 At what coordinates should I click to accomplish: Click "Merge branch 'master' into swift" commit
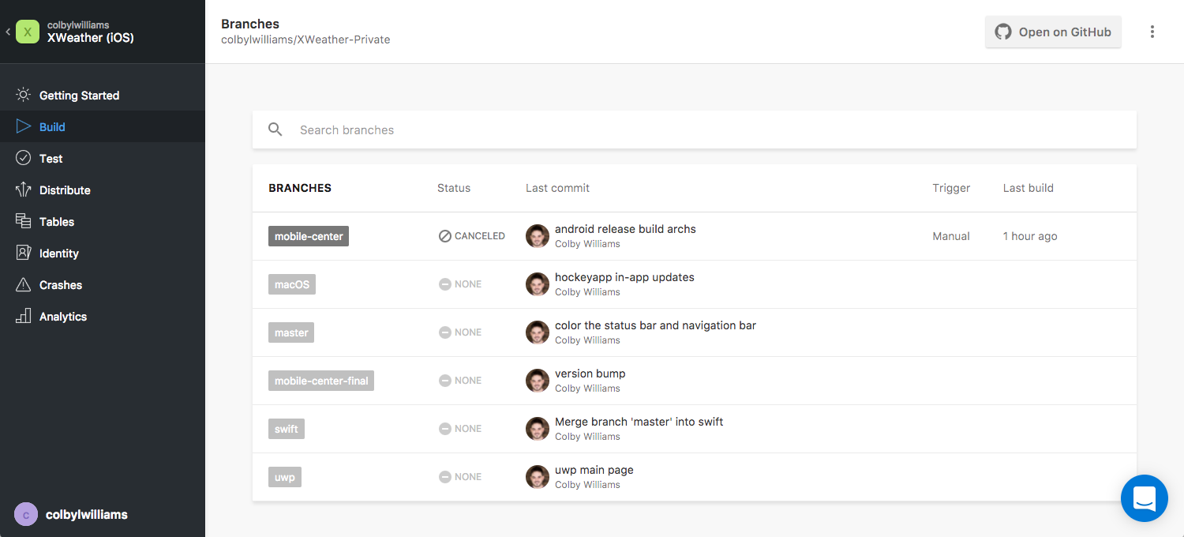(x=639, y=422)
